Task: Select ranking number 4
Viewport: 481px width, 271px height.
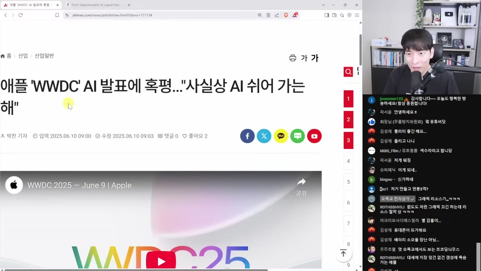Action: pos(348,161)
